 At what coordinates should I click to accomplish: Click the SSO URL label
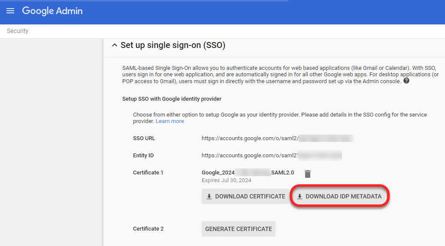coord(144,138)
